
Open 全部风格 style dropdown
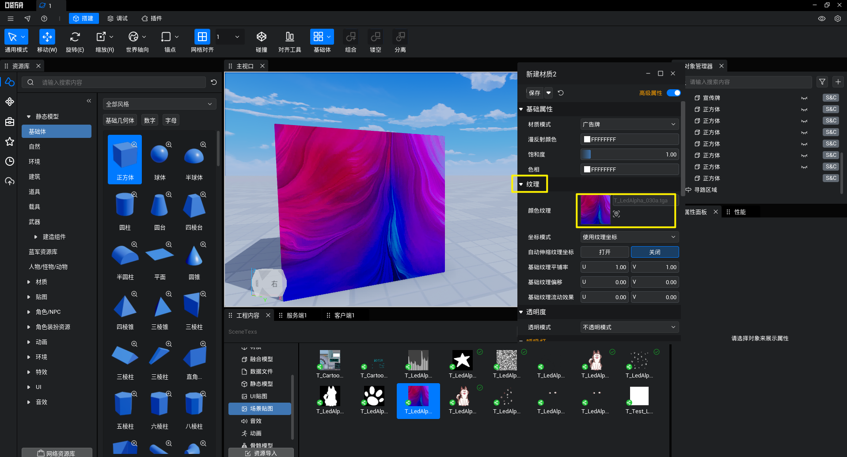click(159, 104)
